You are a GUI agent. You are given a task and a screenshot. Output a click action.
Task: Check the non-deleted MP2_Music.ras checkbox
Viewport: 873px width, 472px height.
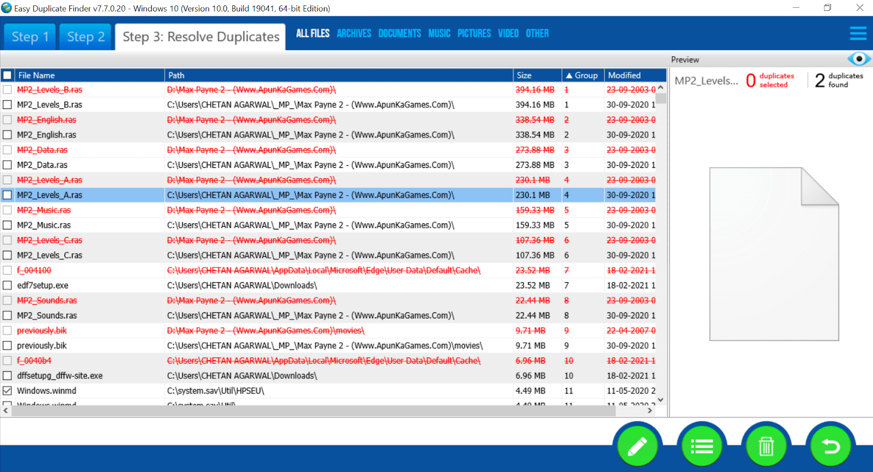(7, 225)
